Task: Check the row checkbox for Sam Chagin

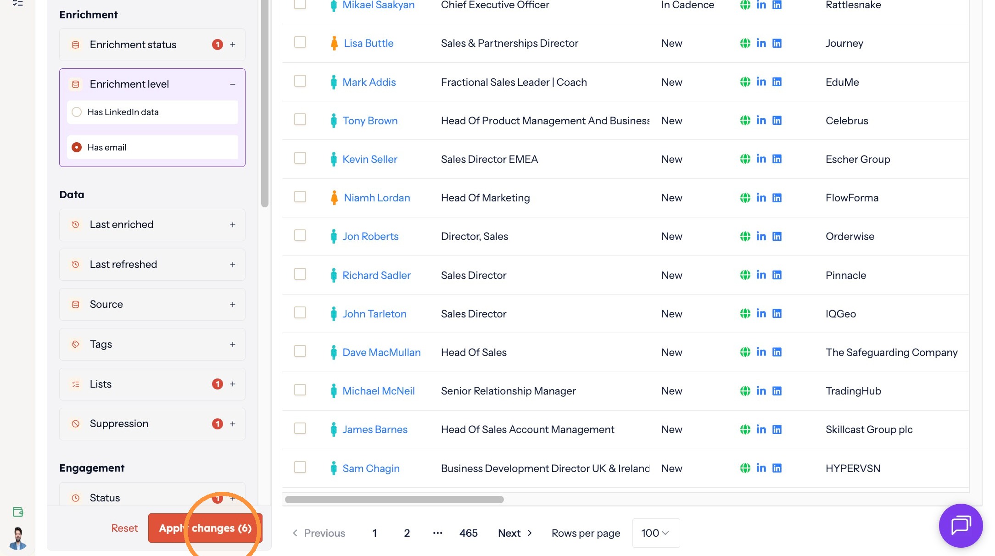Action: (300, 467)
